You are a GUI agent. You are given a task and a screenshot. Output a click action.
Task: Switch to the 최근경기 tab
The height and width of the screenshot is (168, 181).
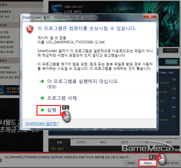(81, 142)
